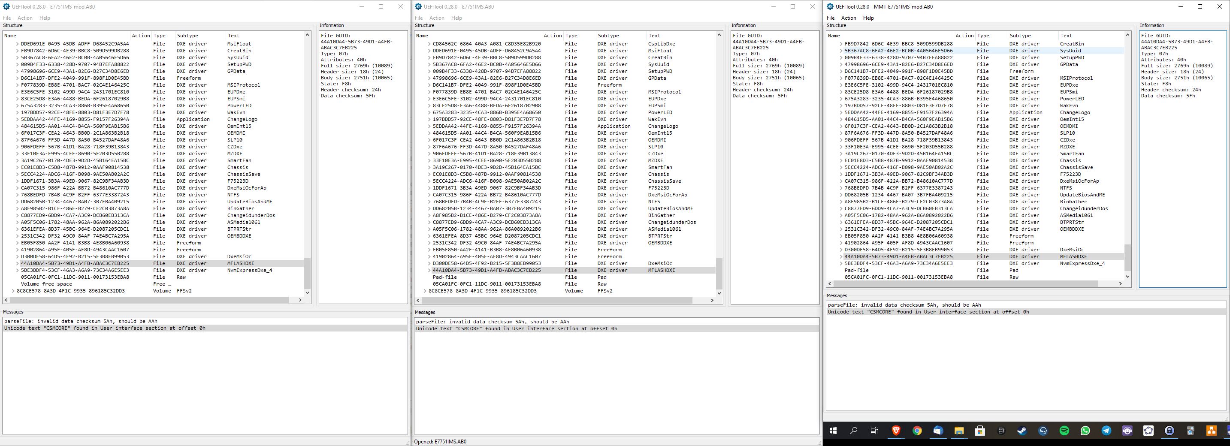Open KeePass lock icon in taskbar

[1170, 431]
